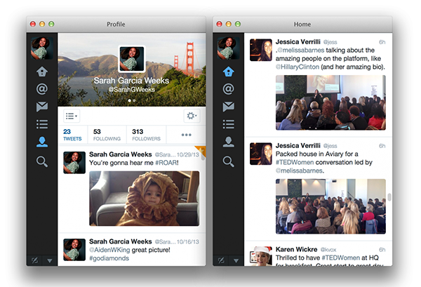Click Karen Wickre's name
Viewport: 421px width, 287px height.
pos(296,249)
